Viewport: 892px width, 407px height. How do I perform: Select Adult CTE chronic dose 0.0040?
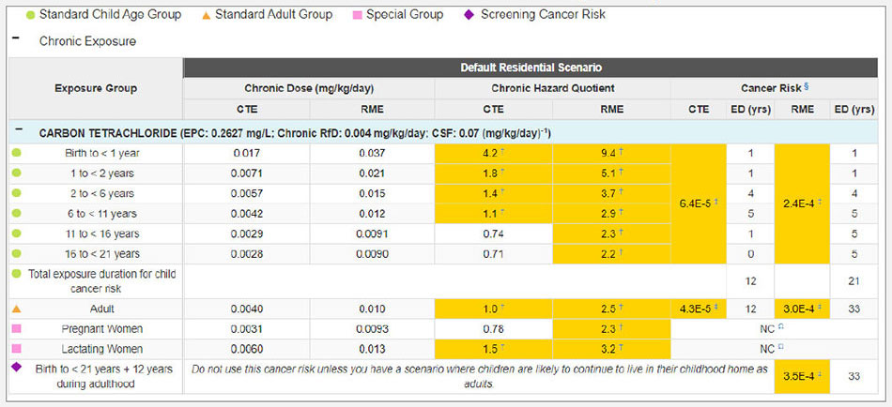246,309
